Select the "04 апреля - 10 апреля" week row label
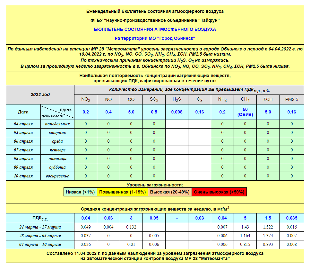Image resolution: width=310 pixels, height=270 pixels. coord(40,245)
